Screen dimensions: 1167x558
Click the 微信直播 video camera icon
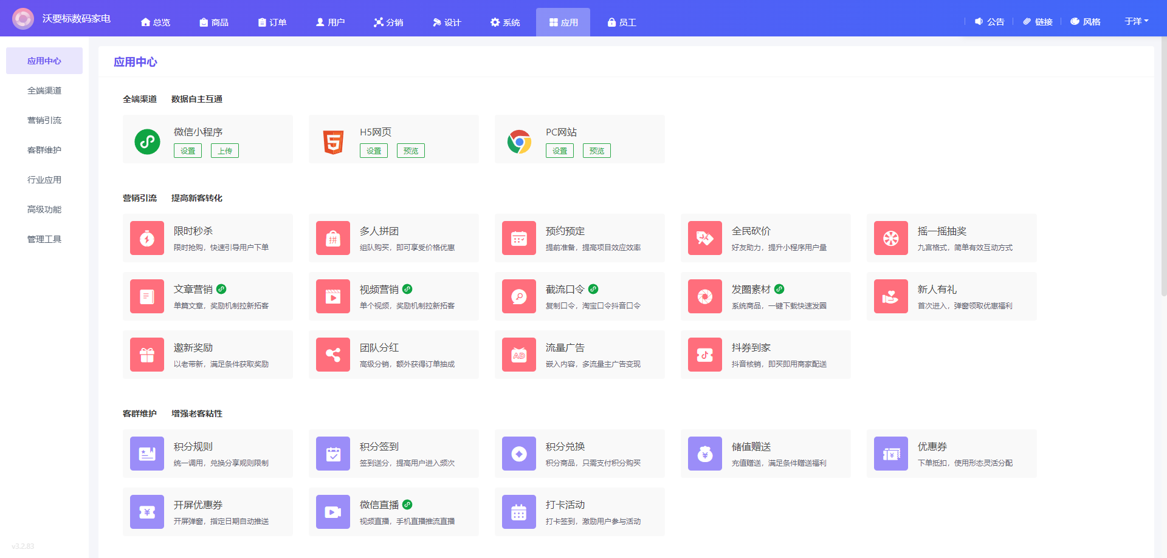tap(333, 512)
